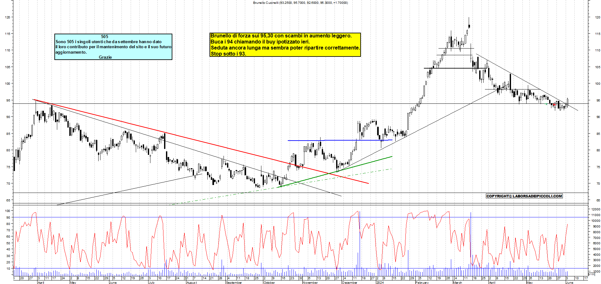Image resolution: width=601 pixels, height=284 pixels.
Task: Click 'Seduta ancora lunga' line in yellow box
Action: click(x=285, y=48)
